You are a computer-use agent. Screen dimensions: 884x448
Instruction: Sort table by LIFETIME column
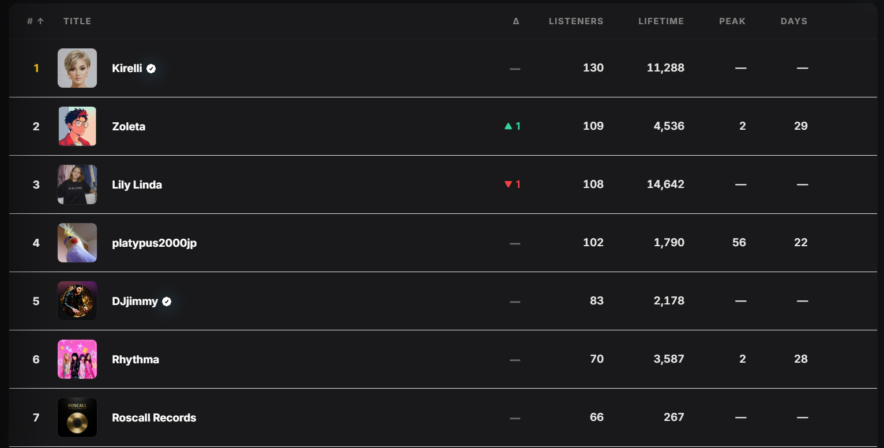[661, 21]
